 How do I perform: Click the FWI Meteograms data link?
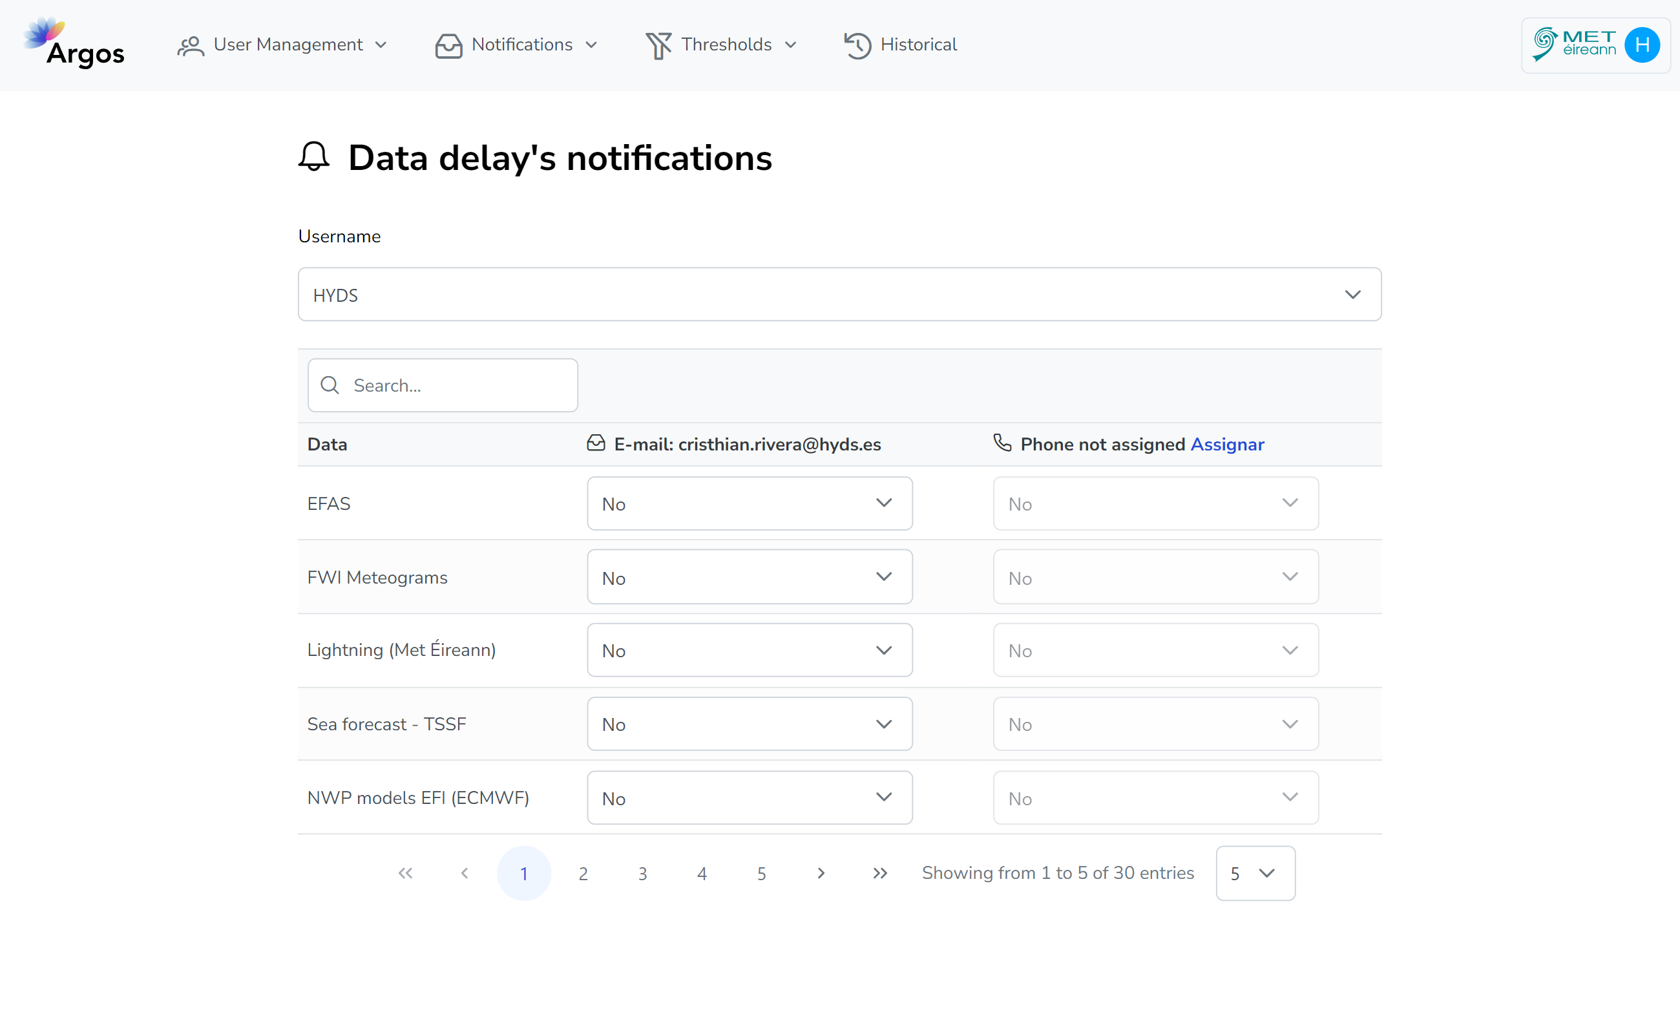[375, 577]
